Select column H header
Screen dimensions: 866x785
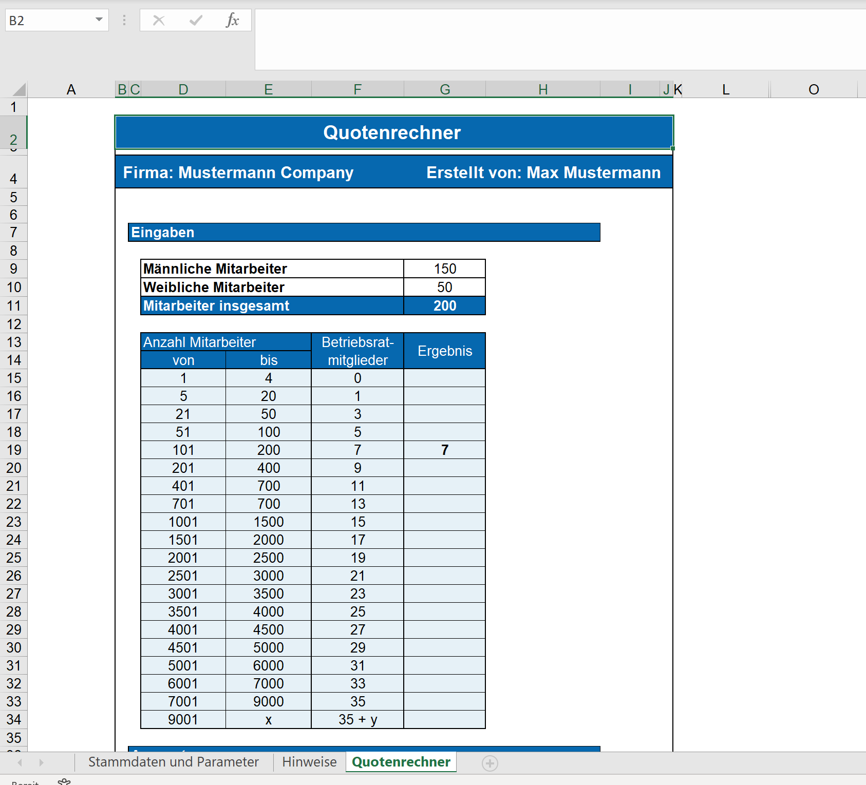[543, 90]
